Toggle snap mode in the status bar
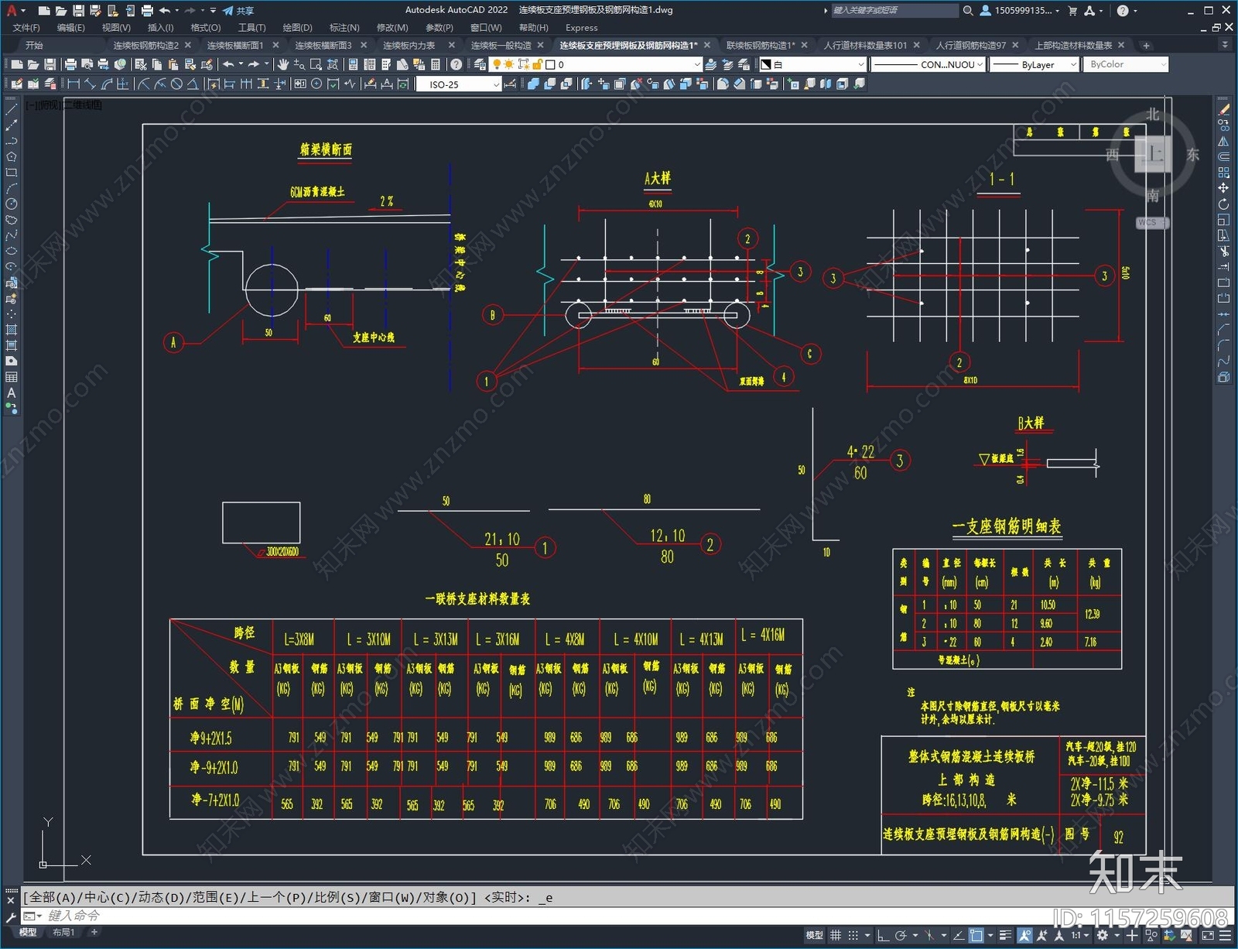 853,935
